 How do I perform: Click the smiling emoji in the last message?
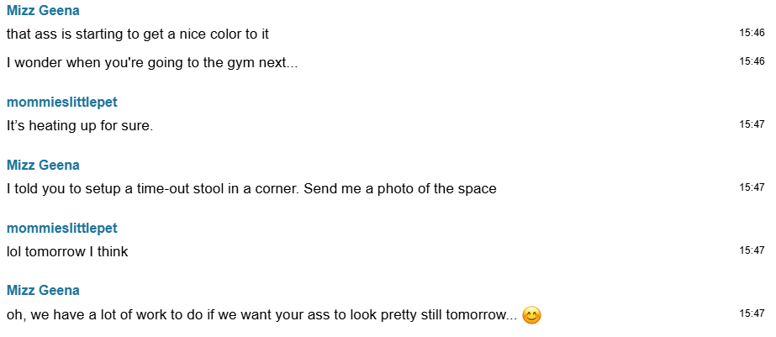click(531, 316)
